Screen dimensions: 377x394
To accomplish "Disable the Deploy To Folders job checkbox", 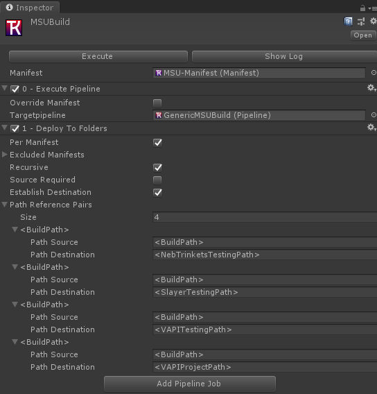I will (x=15, y=128).
